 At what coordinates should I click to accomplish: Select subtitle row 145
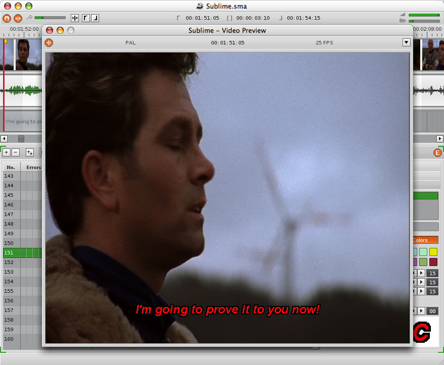point(23,195)
